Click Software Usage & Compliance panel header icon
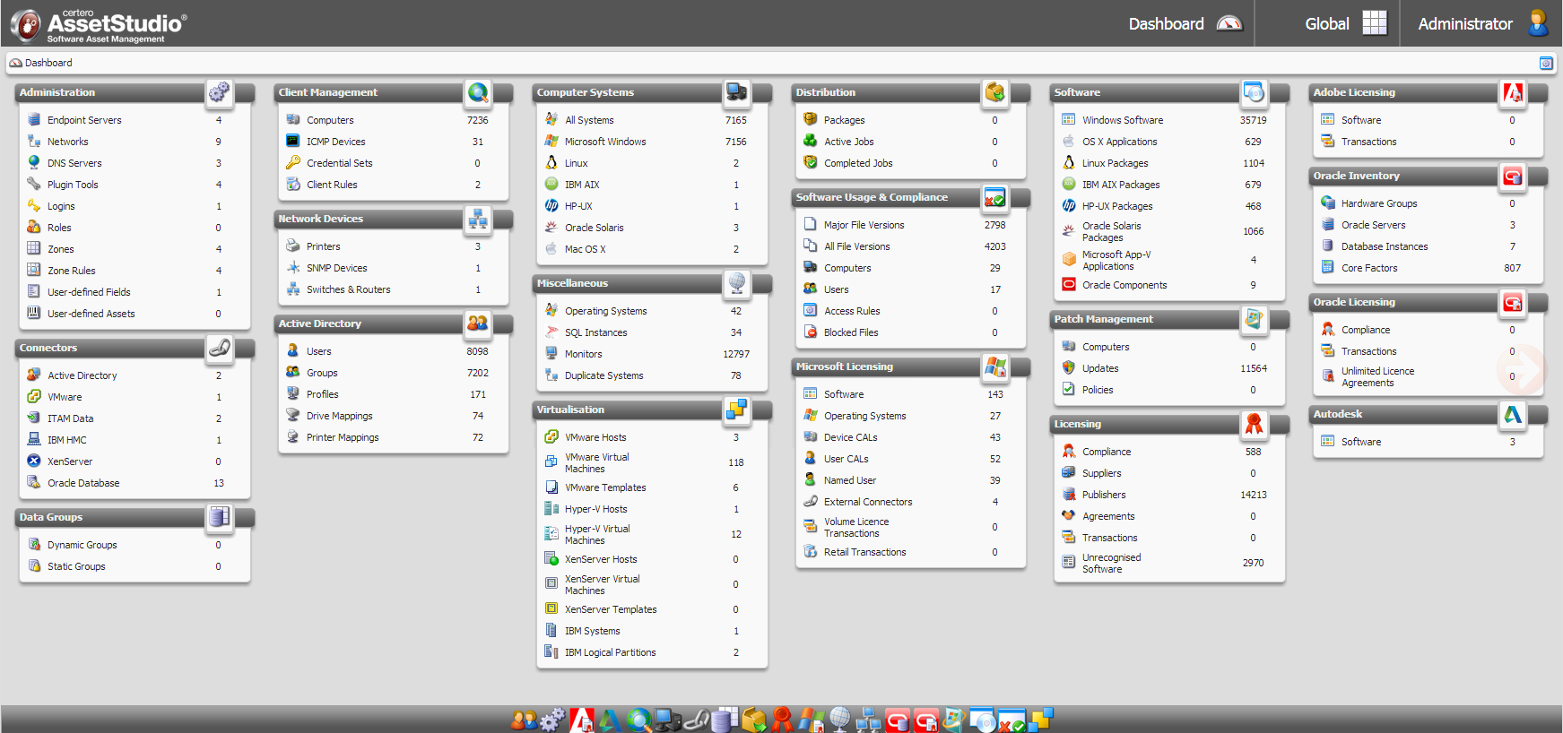 [994, 197]
